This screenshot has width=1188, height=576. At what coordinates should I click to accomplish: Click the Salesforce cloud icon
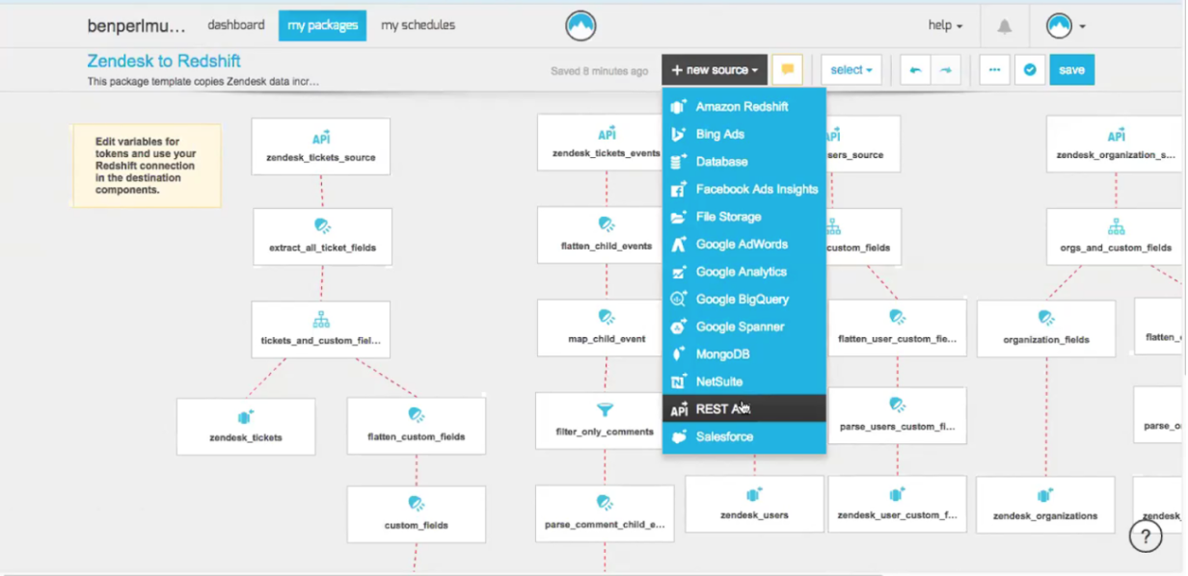tap(679, 437)
